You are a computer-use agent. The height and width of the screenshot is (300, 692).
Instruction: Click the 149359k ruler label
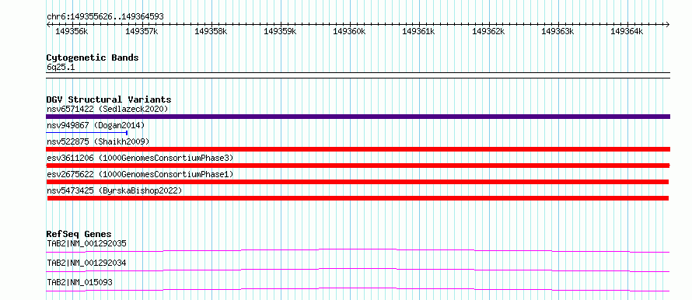point(280,31)
